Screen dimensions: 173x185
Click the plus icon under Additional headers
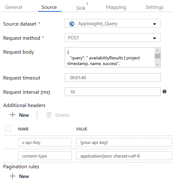coord(13,115)
